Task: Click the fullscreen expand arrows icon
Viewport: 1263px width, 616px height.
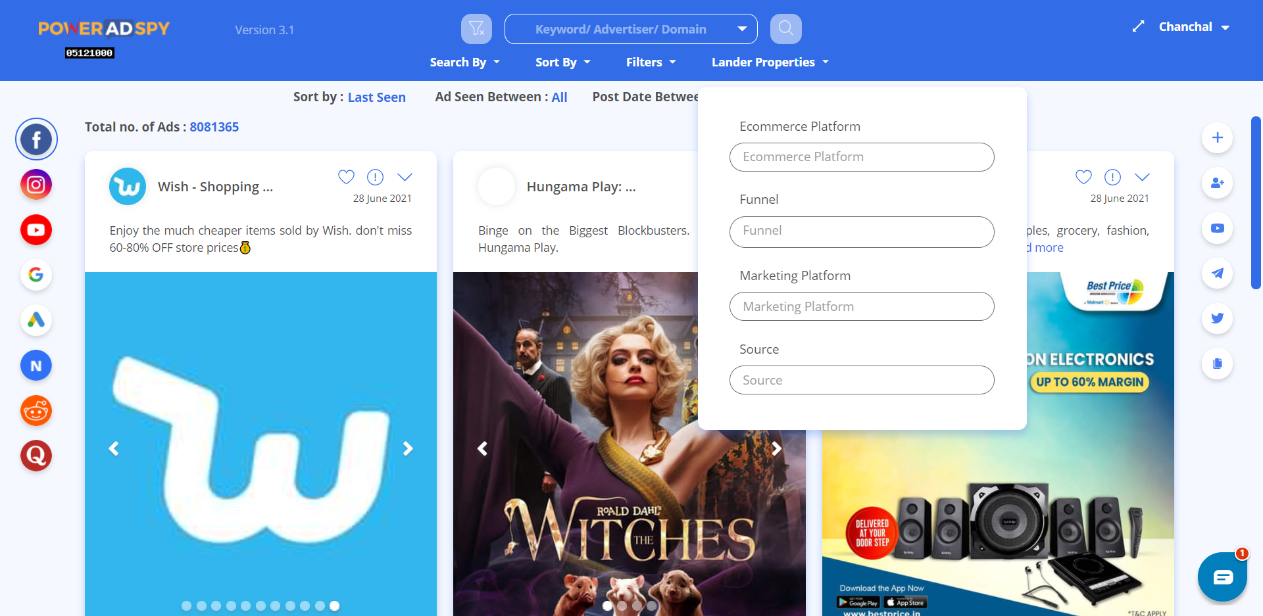Action: click(x=1138, y=26)
